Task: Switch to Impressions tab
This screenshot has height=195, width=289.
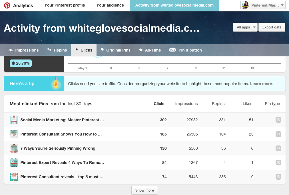Action: 24,50
